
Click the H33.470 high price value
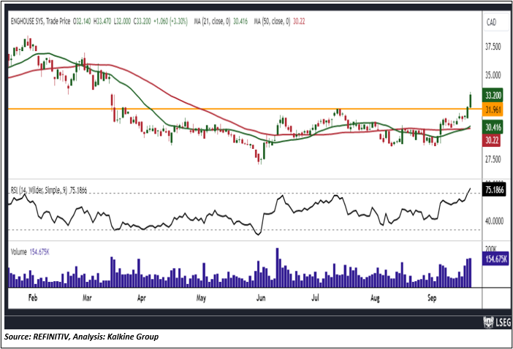tap(102, 22)
